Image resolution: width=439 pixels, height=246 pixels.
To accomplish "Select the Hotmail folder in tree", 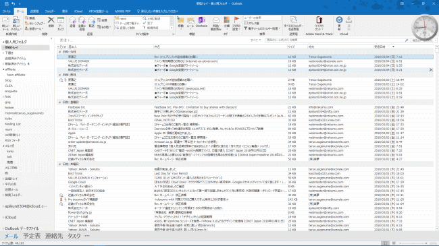I will pos(24,113).
